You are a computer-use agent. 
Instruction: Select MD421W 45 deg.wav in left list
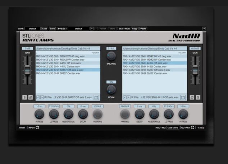click(x=68, y=56)
